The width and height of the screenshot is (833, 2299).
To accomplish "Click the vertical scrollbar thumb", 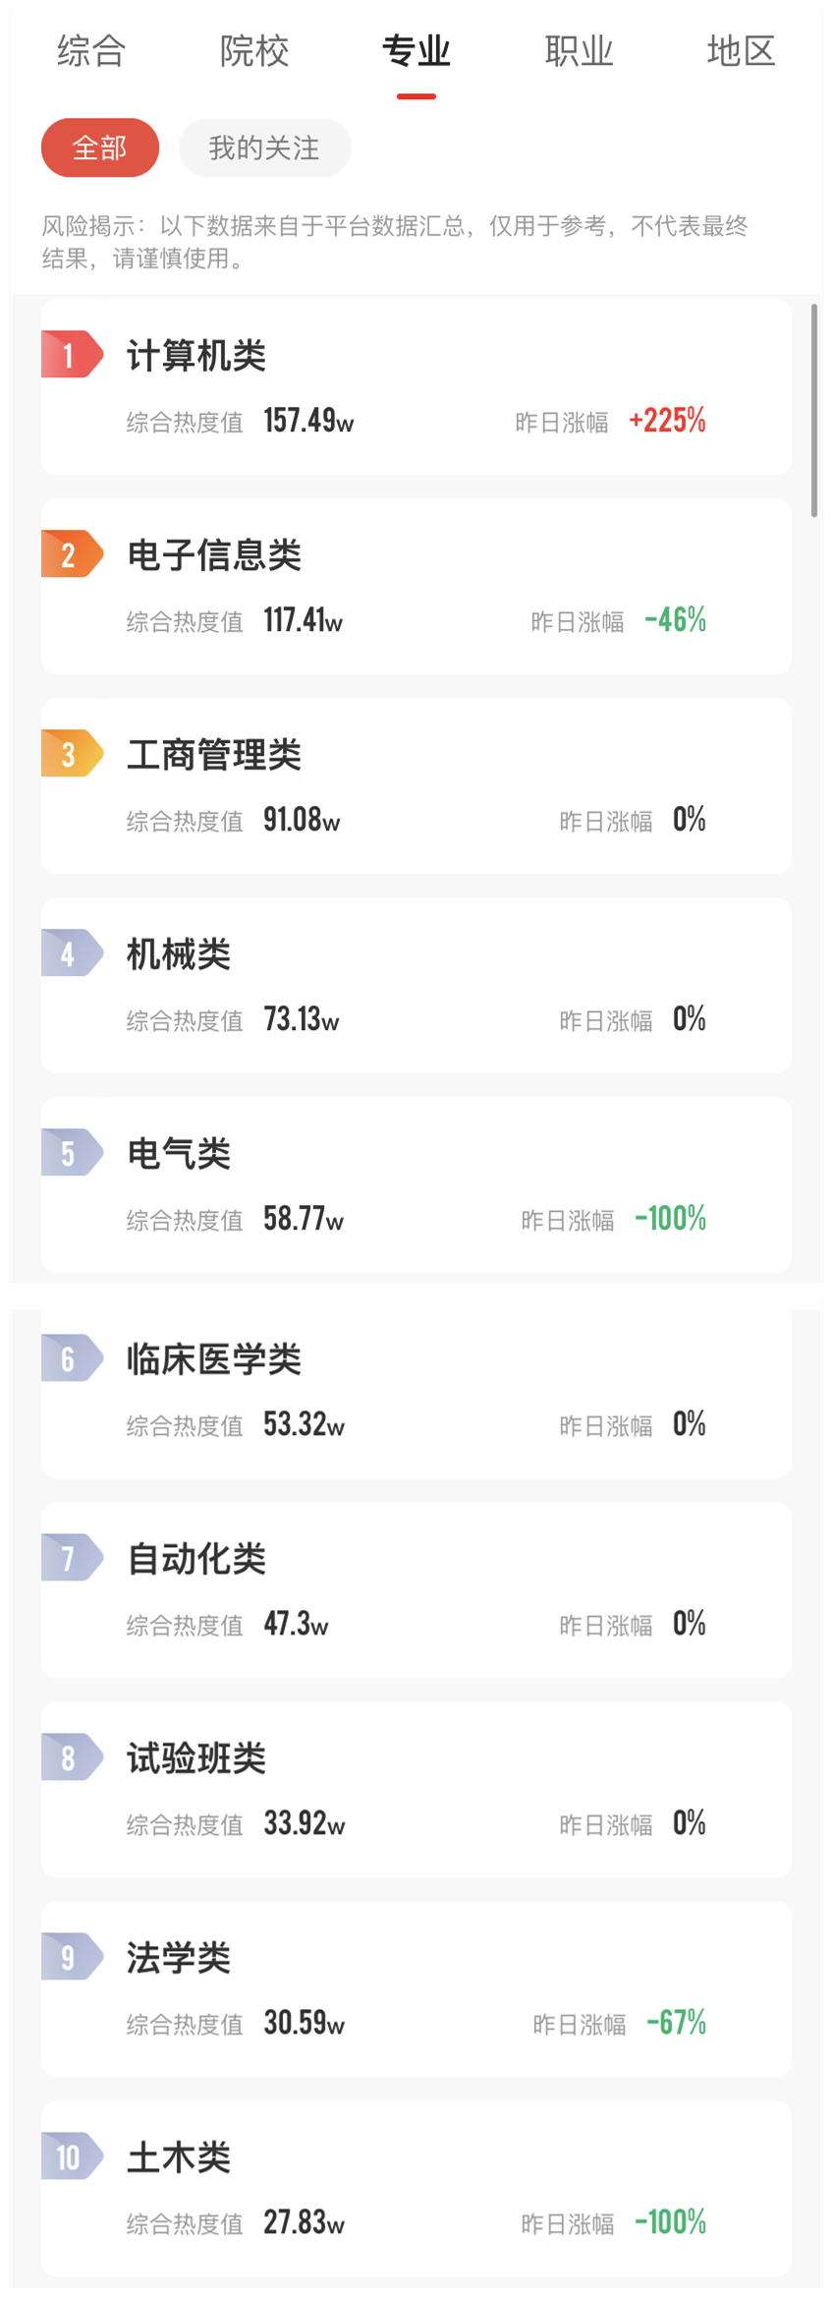I will 814,410.
